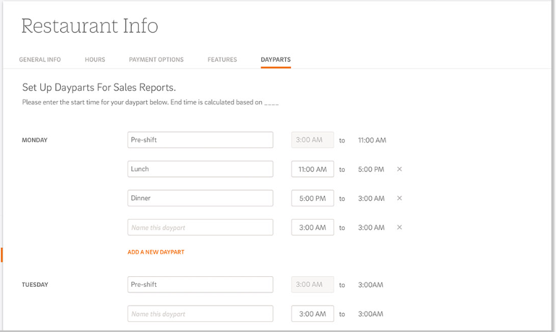Remove the Dinner daypart with X icon

(x=399, y=198)
